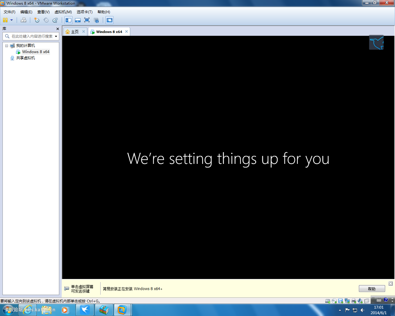Image resolution: width=395 pixels, height=316 pixels.
Task: Toggle the thumbnail bar view
Action: 78,20
